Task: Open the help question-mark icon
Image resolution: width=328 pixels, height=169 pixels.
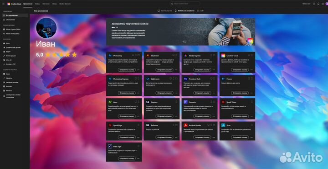Action: pyautogui.click(x=314, y=4)
